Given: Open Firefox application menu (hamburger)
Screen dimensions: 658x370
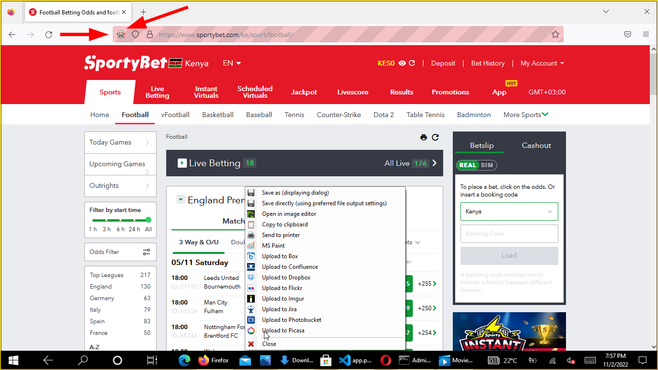Looking at the screenshot, I should pyautogui.click(x=646, y=34).
